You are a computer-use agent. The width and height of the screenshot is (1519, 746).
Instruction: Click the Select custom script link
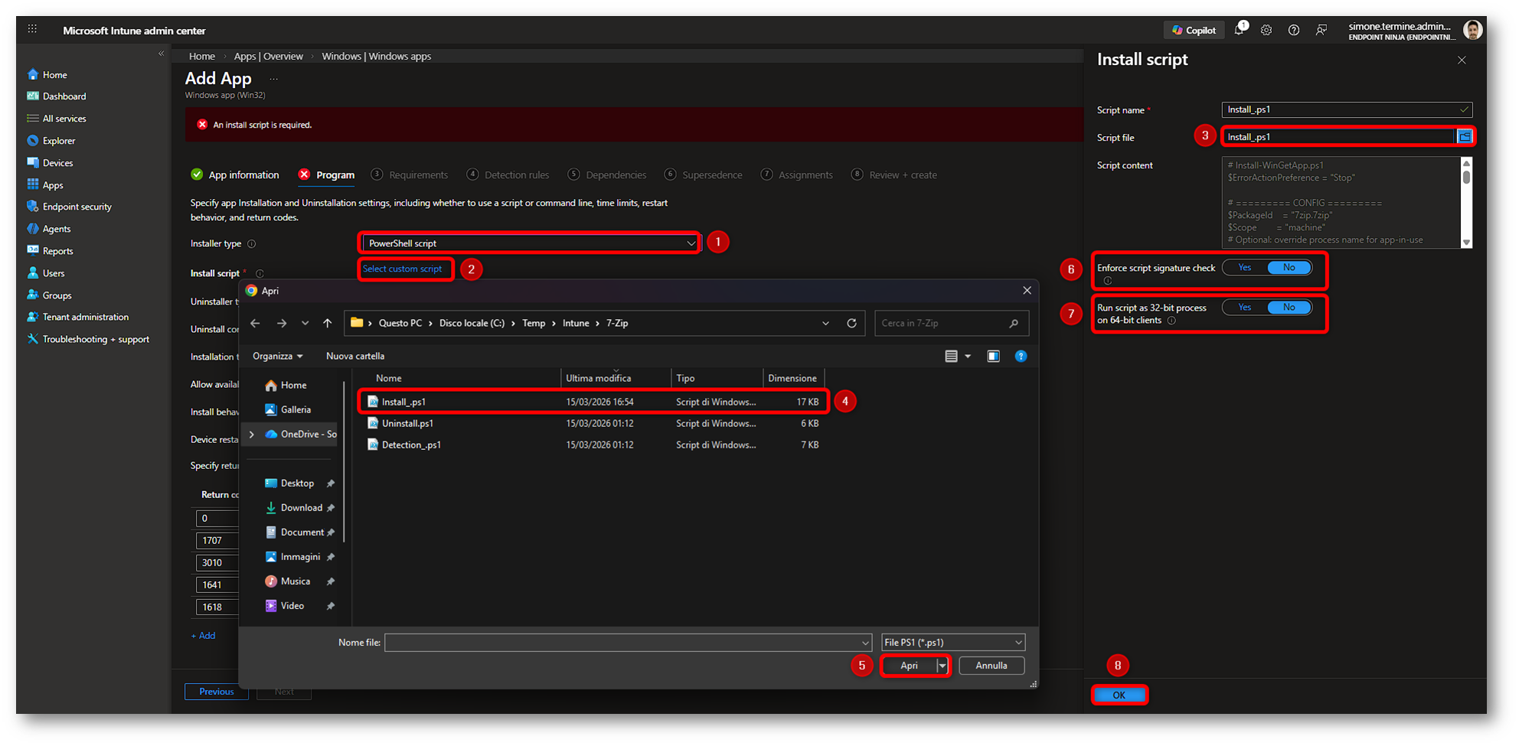(402, 269)
